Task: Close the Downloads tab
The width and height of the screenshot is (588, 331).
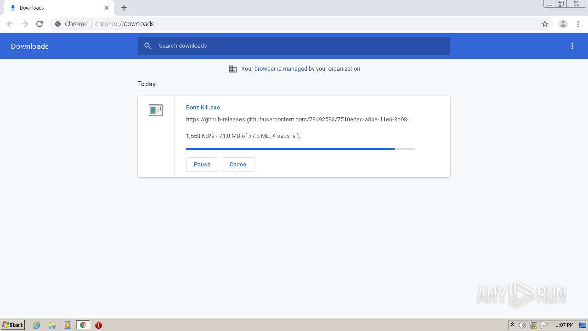Action: point(107,8)
